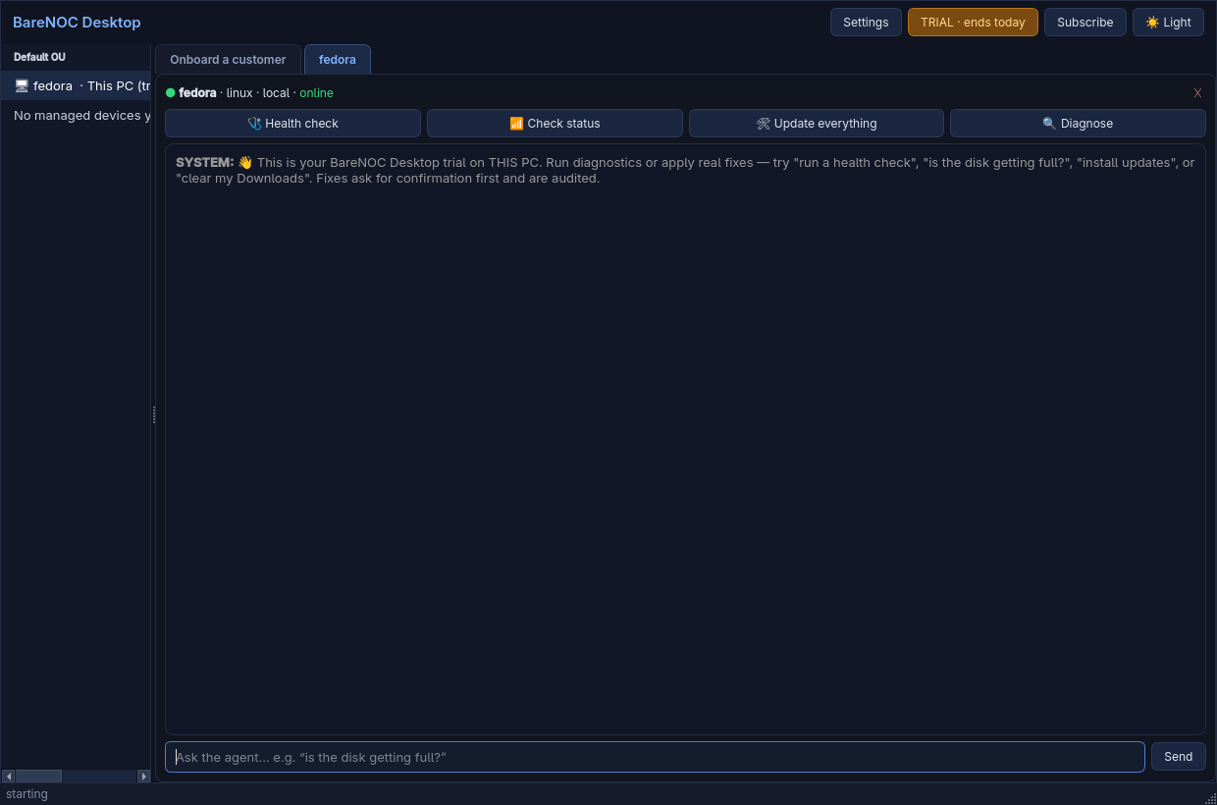This screenshot has height=805, width=1217.
Task: Open the Subscribe page
Action: pos(1085,22)
